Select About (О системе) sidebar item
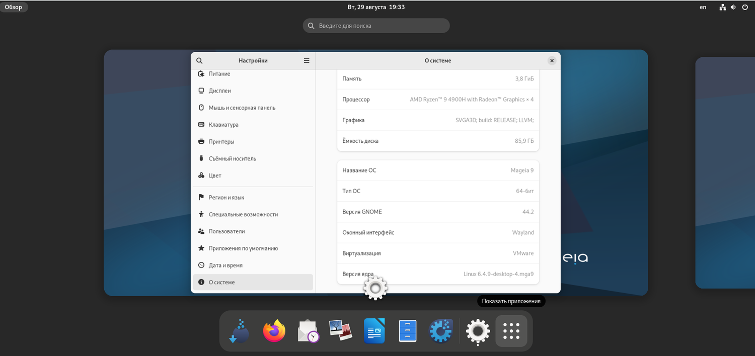This screenshot has height=356, width=755. (x=253, y=282)
